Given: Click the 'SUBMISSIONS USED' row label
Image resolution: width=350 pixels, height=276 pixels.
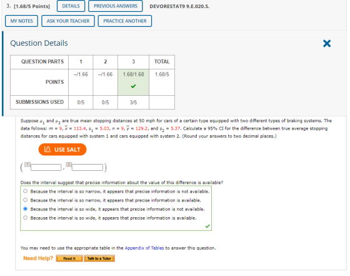Looking at the screenshot, I should [x=39, y=102].
